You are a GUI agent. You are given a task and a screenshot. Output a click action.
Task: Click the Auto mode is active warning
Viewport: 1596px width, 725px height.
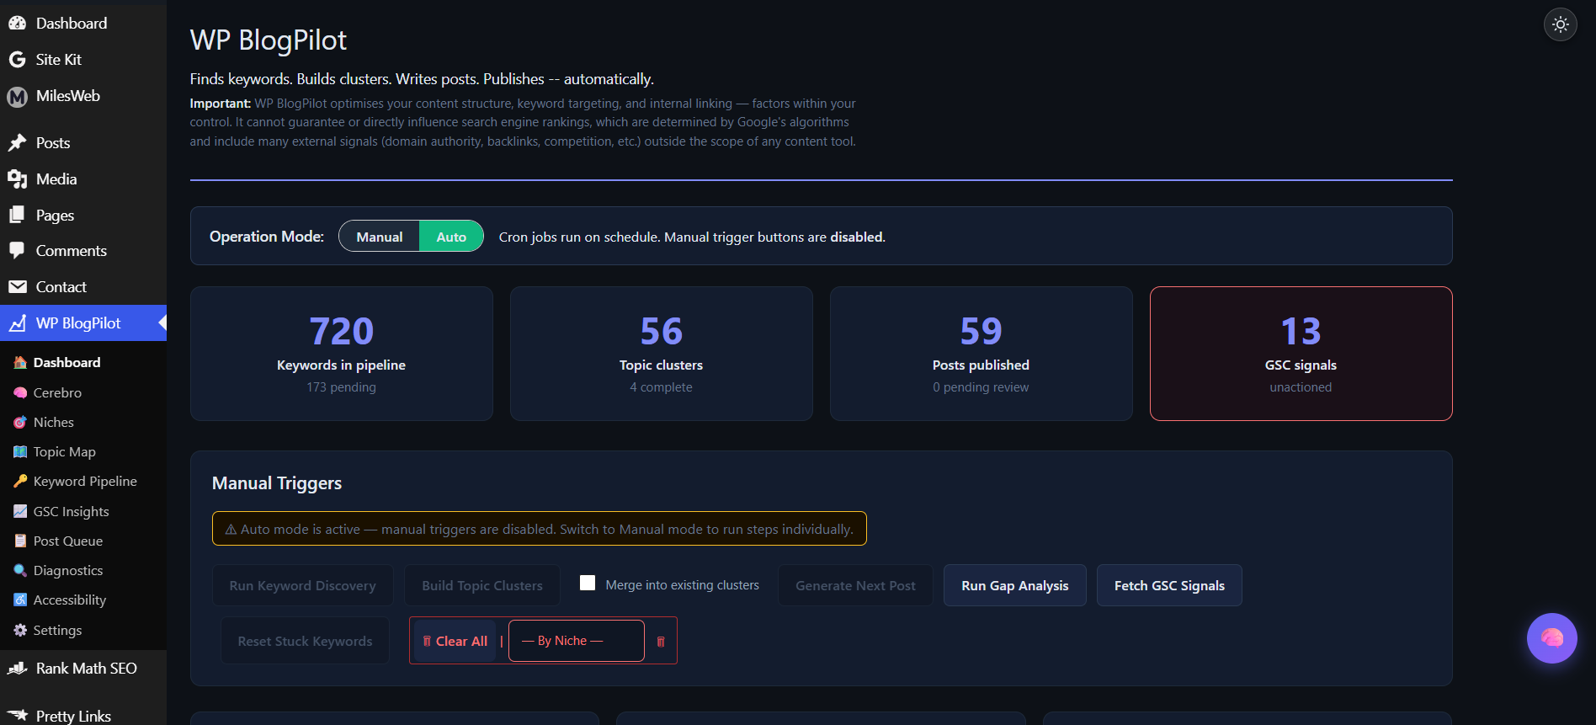540,529
